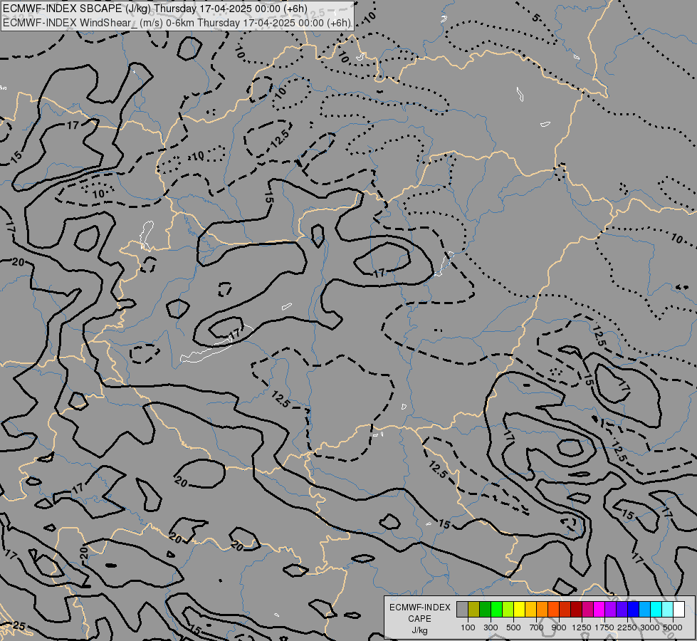The width and height of the screenshot is (697, 641).
Task: Select the dark maroon legend swatch
Action: (x=576, y=609)
